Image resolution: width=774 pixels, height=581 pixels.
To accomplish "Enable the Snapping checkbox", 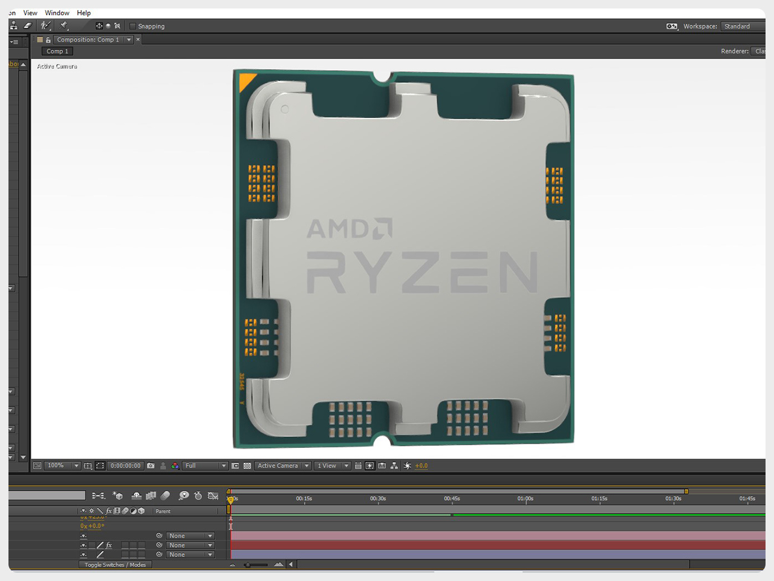I will click(x=132, y=26).
